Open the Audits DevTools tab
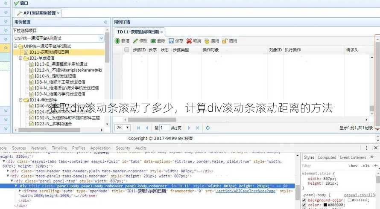Screen dimensions: 380x209 pos(141,148)
